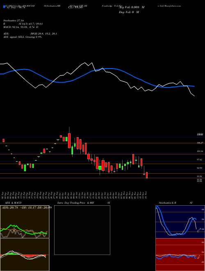Click the 97.42 price axis label
Viewport: 205px width, 271px height.
point(200,160)
